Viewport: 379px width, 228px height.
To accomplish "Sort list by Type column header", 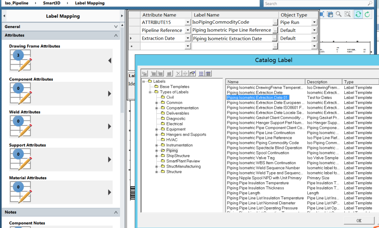I will 360,82.
